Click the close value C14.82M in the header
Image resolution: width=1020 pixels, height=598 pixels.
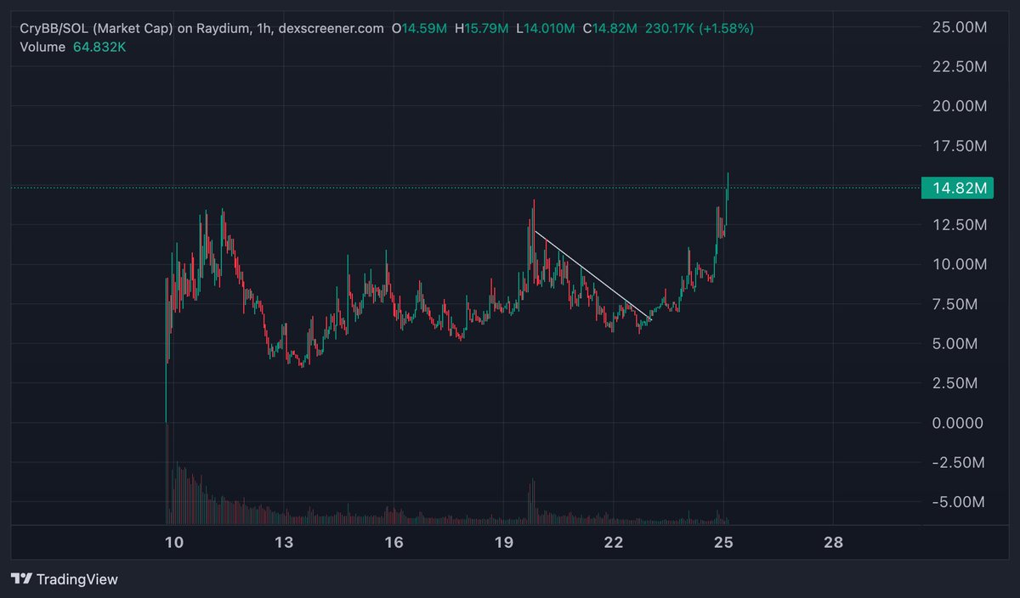click(610, 29)
